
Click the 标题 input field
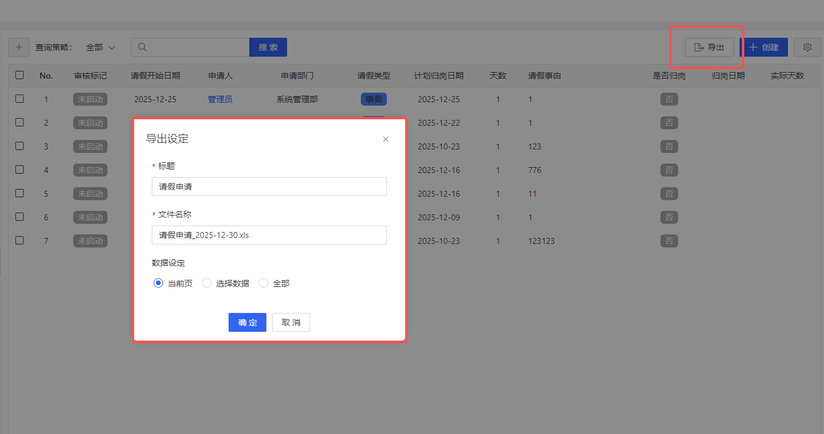point(269,187)
